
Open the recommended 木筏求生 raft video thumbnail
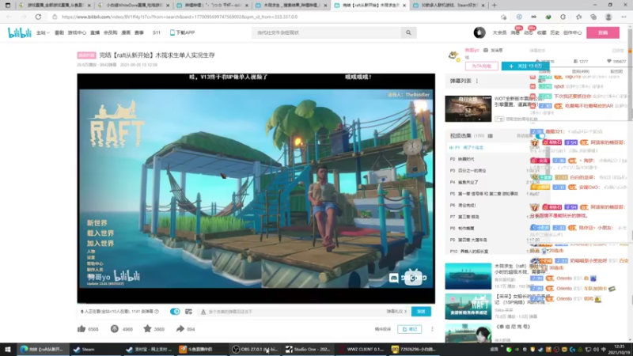click(468, 276)
